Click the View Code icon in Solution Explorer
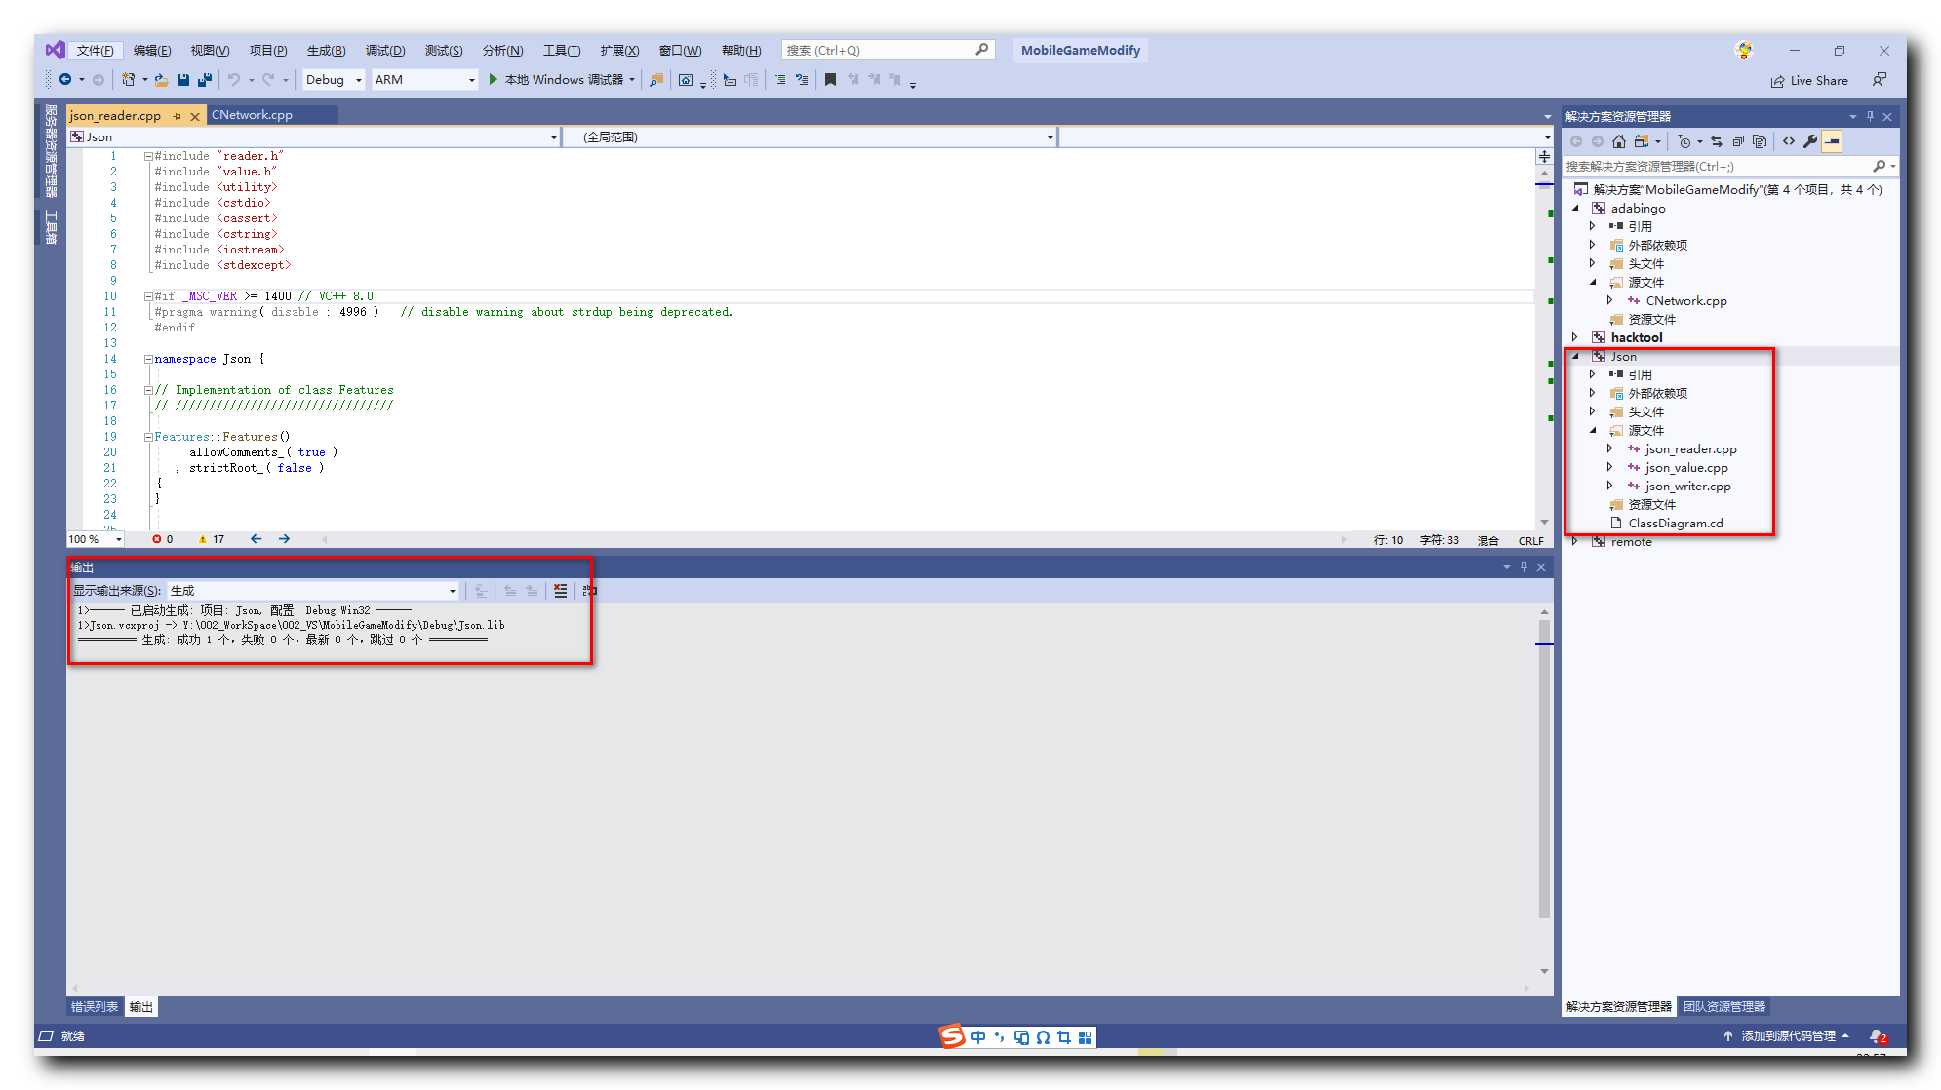 pos(1789,141)
